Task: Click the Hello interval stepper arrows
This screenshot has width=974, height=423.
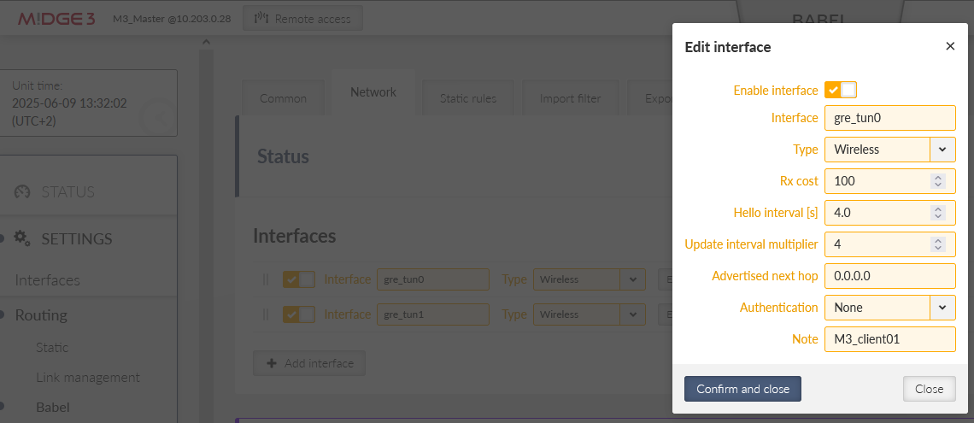Action: pyautogui.click(x=938, y=213)
